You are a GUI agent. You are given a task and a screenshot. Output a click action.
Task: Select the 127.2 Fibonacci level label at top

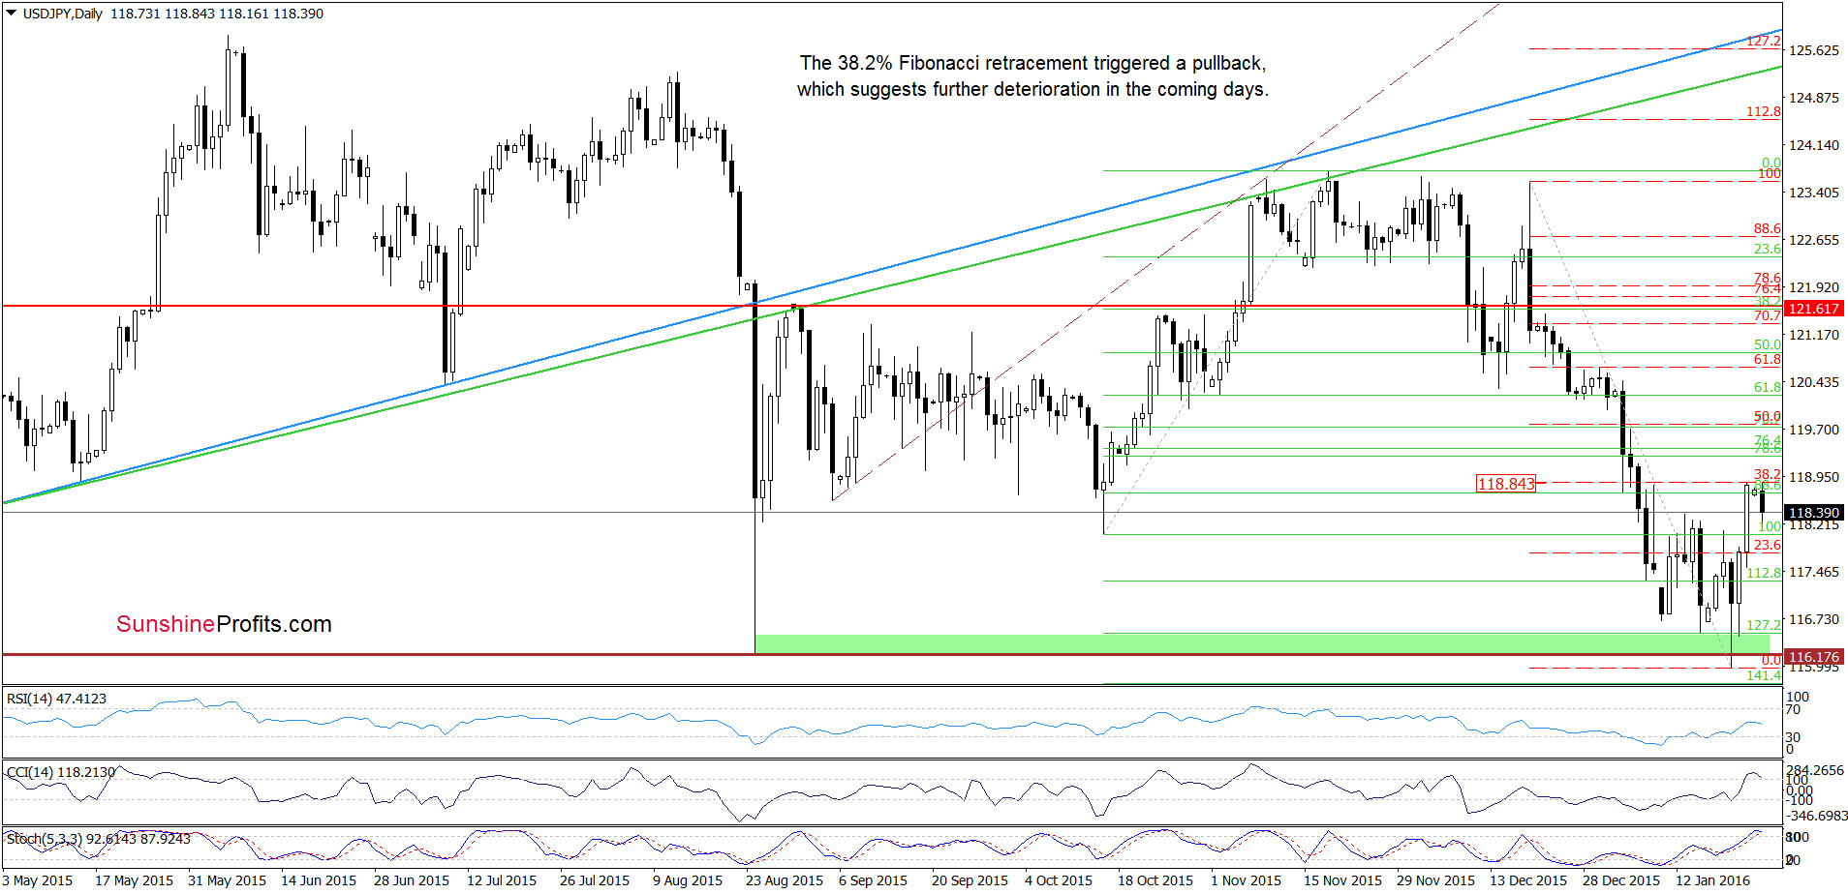coord(1764,42)
